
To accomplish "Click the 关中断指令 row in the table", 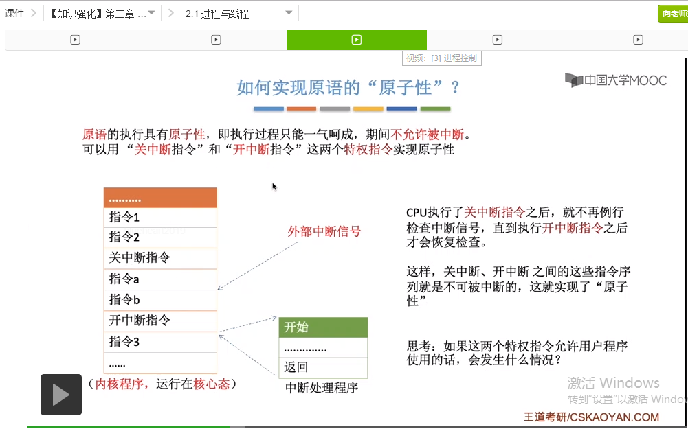I will [160, 258].
